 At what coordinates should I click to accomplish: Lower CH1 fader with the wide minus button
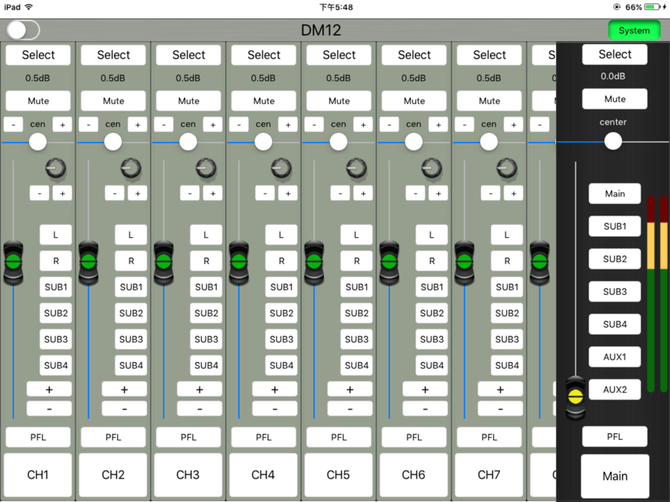(x=49, y=408)
